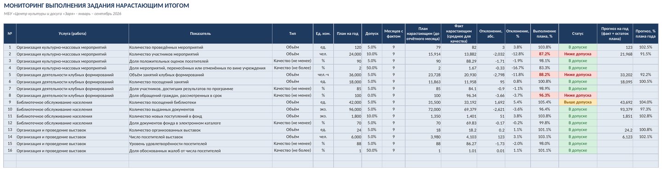
Task: Click the 'Услуга (работа)' header cell
Action: [72, 33]
